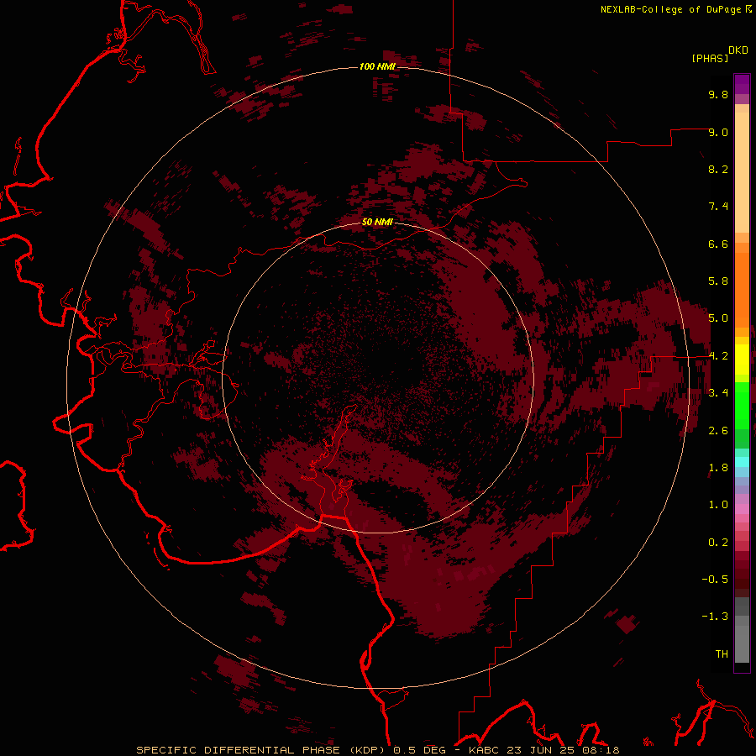Click the 5.0 scale value
The width and height of the screenshot is (756, 756).
click(x=718, y=318)
